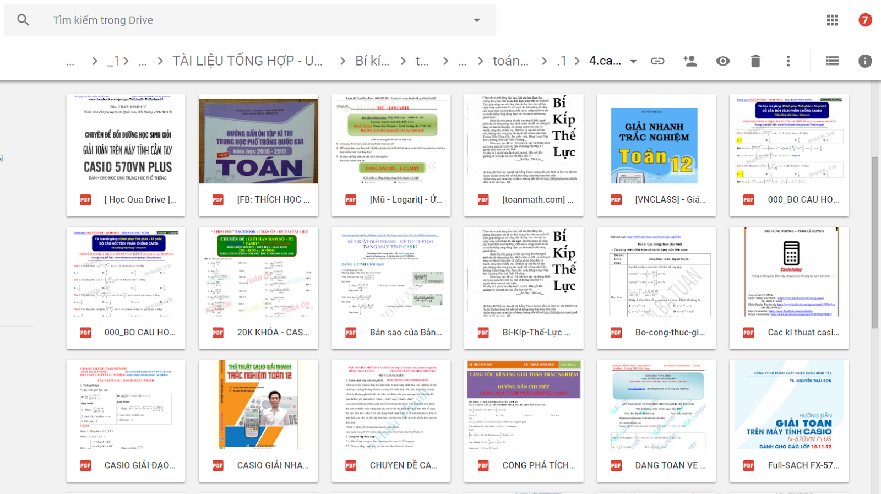The image size is (881, 494).
Task: Select file name "[FB: THÍCH HỌC ..."
Action: click(x=274, y=200)
